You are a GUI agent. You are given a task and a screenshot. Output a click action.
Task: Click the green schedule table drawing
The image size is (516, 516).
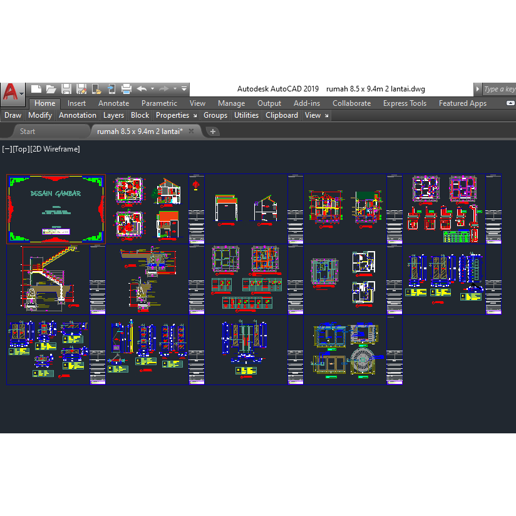[457, 236]
